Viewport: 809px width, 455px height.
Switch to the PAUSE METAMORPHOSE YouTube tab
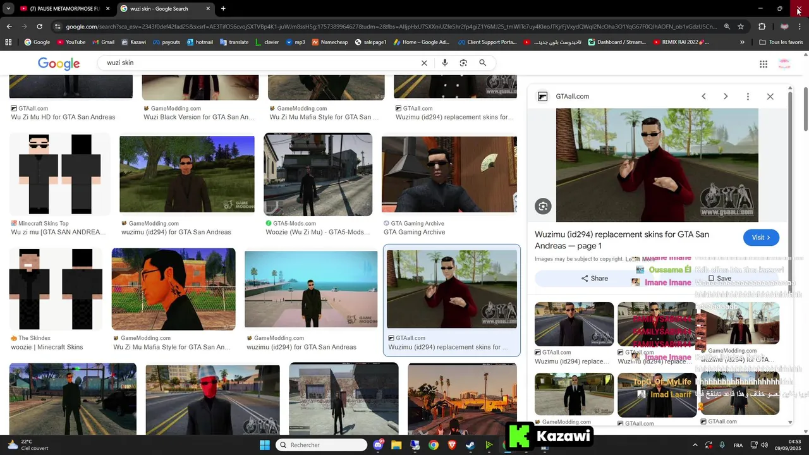(63, 9)
